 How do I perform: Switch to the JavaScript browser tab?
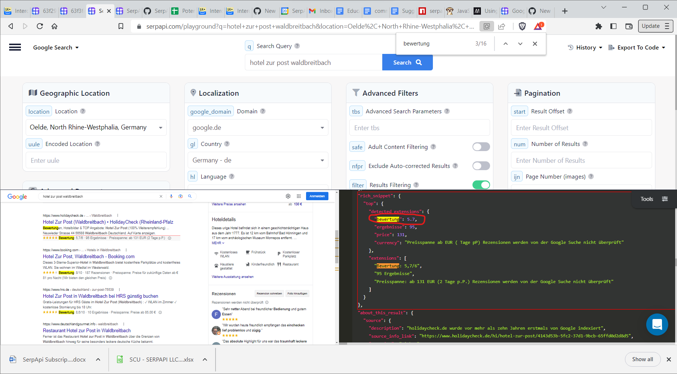pyautogui.click(x=457, y=11)
